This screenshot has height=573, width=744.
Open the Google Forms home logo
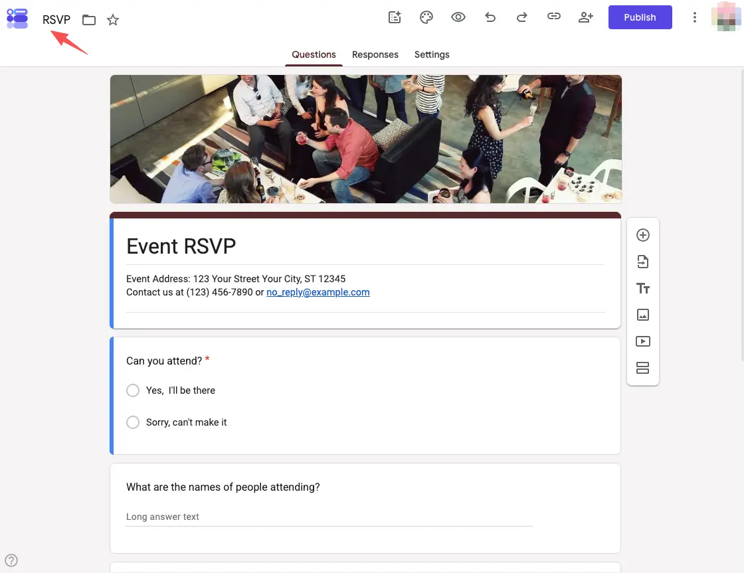(17, 19)
